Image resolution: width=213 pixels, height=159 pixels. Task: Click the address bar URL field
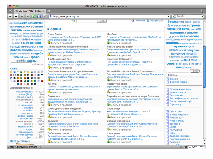coord(109,16)
